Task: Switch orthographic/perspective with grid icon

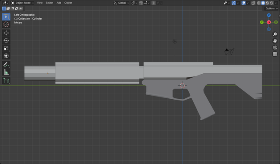Action: click(275, 54)
